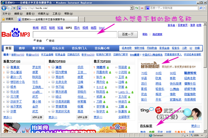Switch to the 榜单 navigation tab
This screenshot has width=208, height=138.
click(22, 48)
